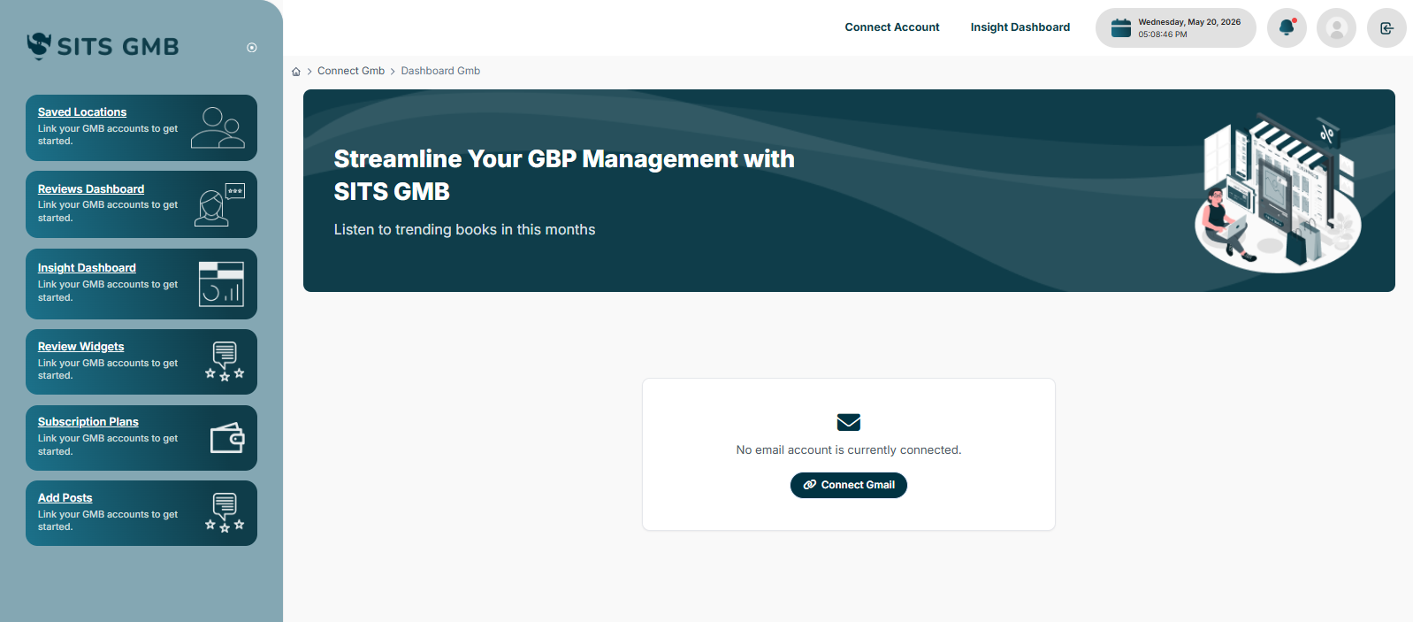
Task: Open the Review Widgets link
Action: point(80,347)
